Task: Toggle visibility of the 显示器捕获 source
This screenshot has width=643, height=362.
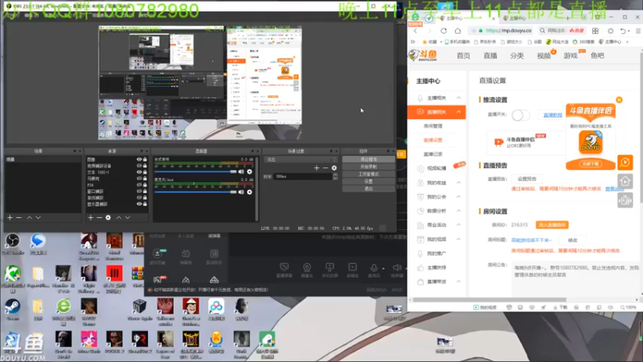Action: (139, 204)
